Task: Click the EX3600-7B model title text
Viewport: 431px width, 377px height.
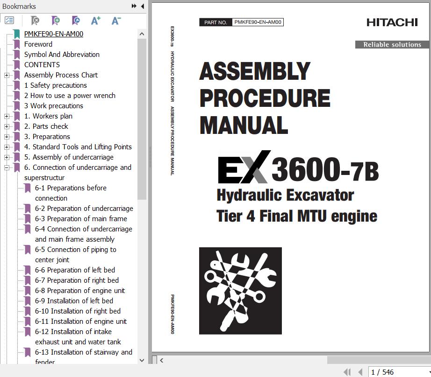Action: tap(299, 168)
